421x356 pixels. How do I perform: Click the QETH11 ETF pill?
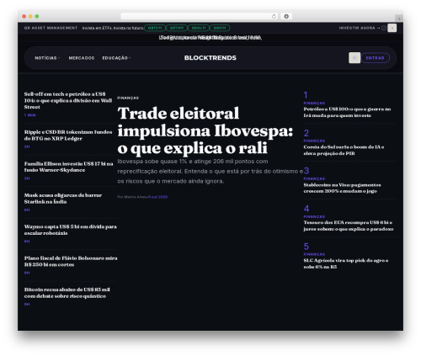click(177, 28)
